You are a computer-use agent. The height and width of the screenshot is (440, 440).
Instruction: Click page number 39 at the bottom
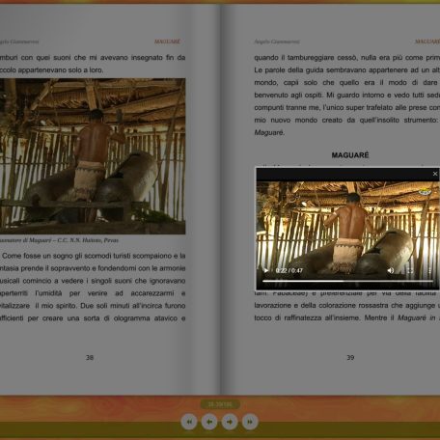click(350, 357)
